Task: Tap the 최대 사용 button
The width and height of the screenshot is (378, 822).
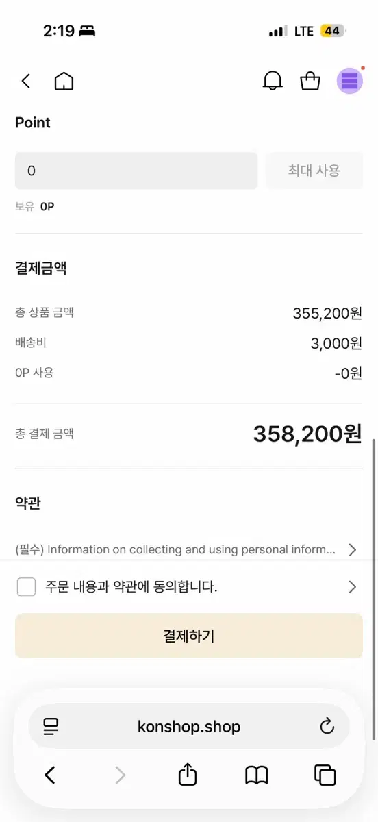Action: click(x=314, y=171)
